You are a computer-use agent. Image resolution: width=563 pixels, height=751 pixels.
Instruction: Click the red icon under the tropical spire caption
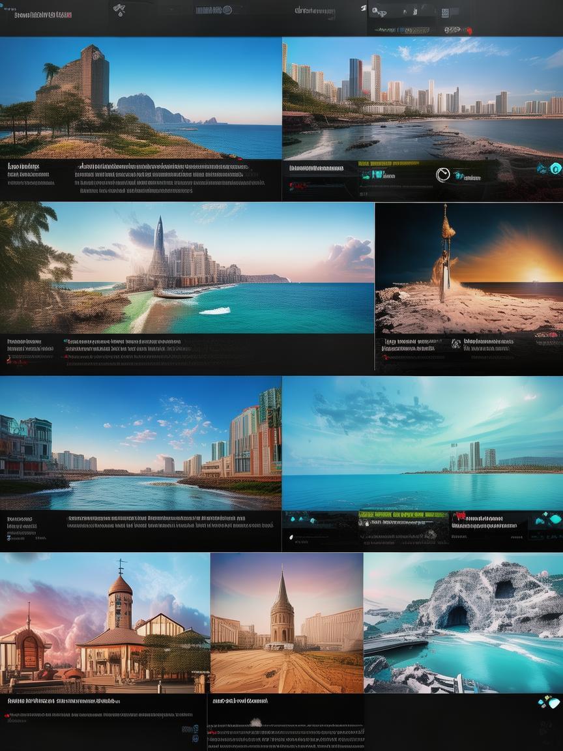[x=9, y=359]
